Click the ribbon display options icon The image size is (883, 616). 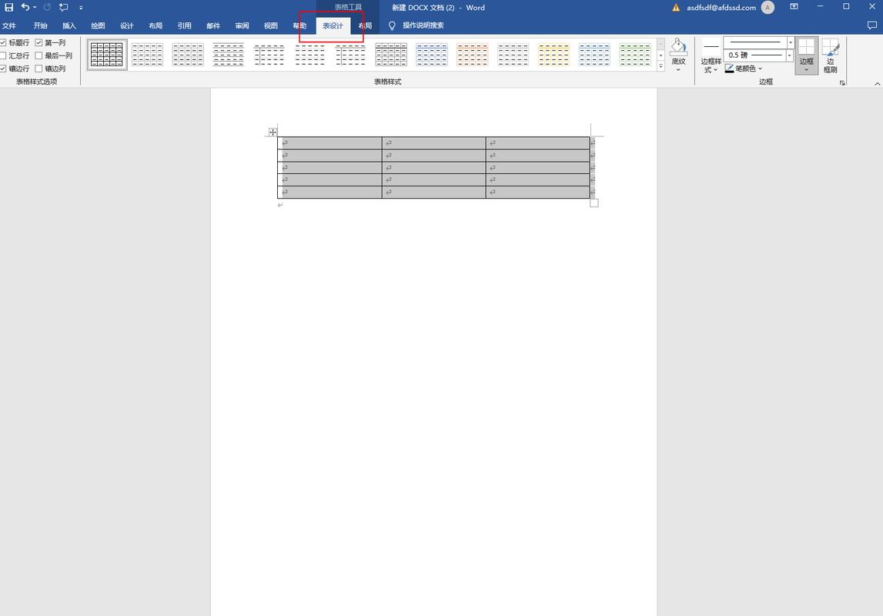pos(794,7)
